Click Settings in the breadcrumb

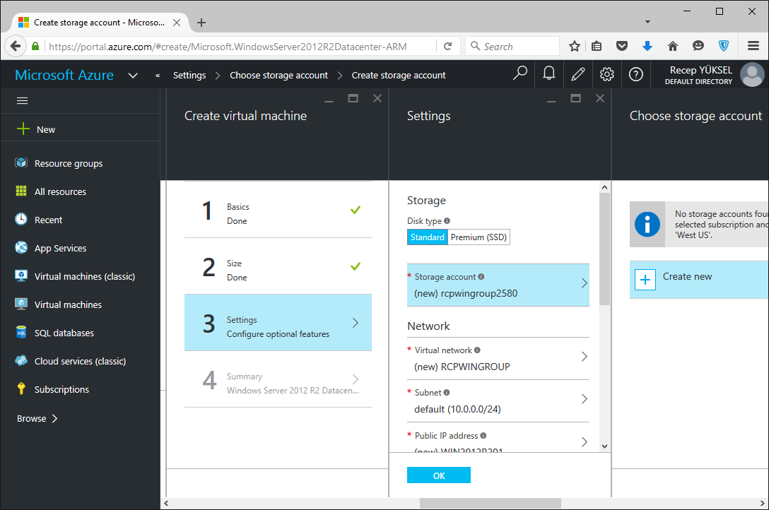click(189, 75)
